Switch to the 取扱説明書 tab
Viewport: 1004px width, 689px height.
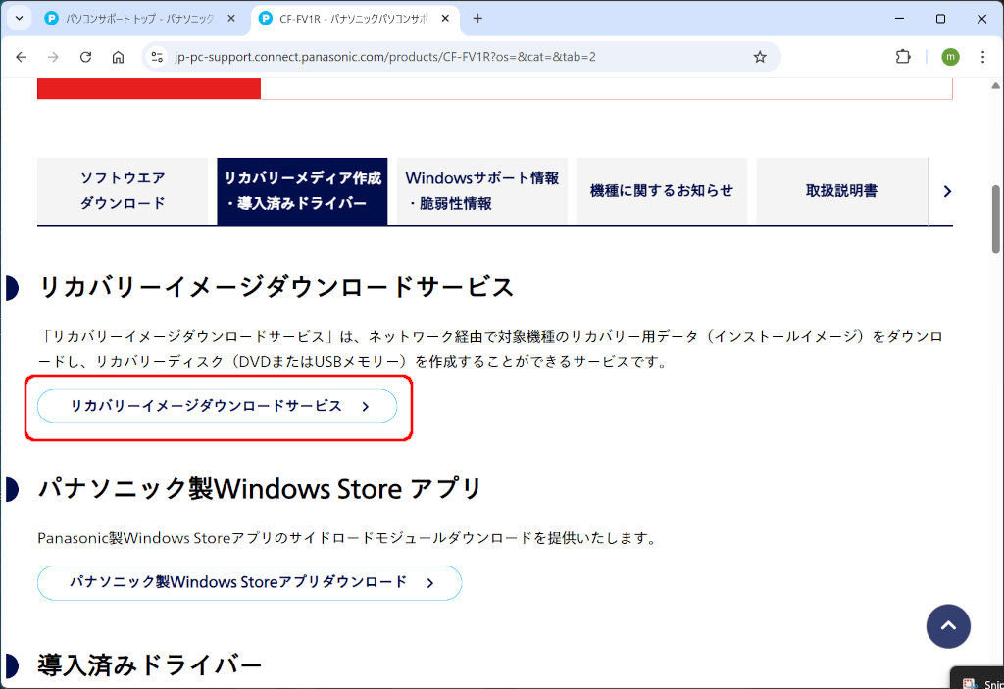point(841,191)
